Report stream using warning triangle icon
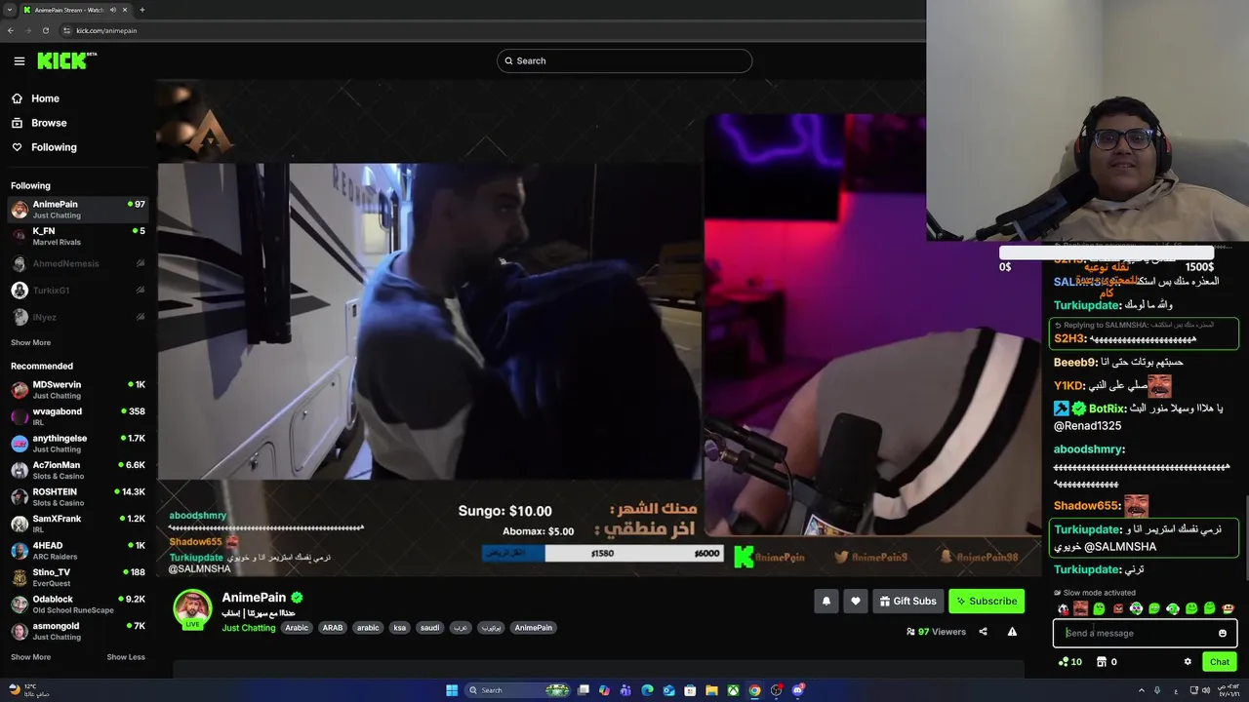This screenshot has height=702, width=1249. (1012, 632)
